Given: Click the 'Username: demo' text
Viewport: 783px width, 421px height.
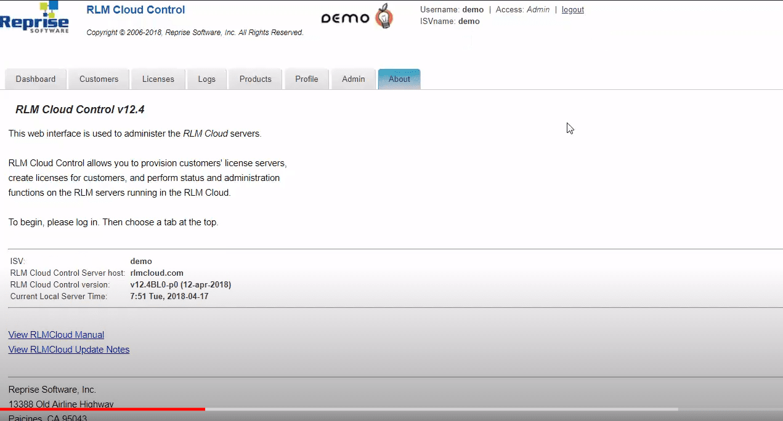Looking at the screenshot, I should (x=452, y=10).
